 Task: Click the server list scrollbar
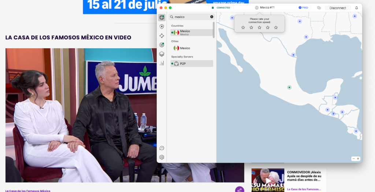(214, 30)
